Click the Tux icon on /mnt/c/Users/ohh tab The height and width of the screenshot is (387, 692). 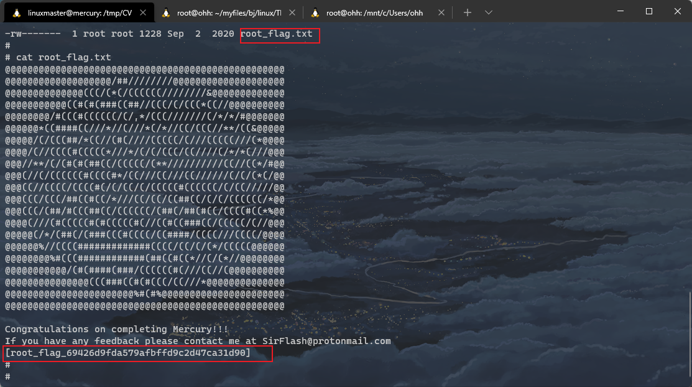coord(315,13)
